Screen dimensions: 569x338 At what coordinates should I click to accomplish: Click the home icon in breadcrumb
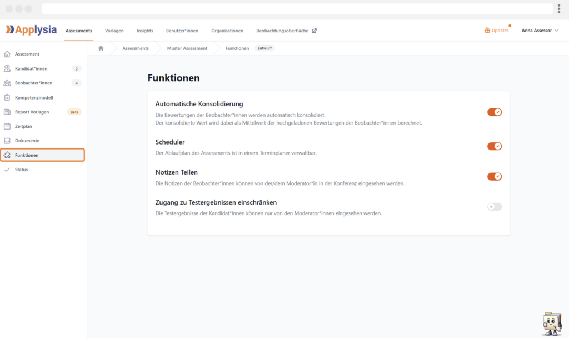point(101,48)
